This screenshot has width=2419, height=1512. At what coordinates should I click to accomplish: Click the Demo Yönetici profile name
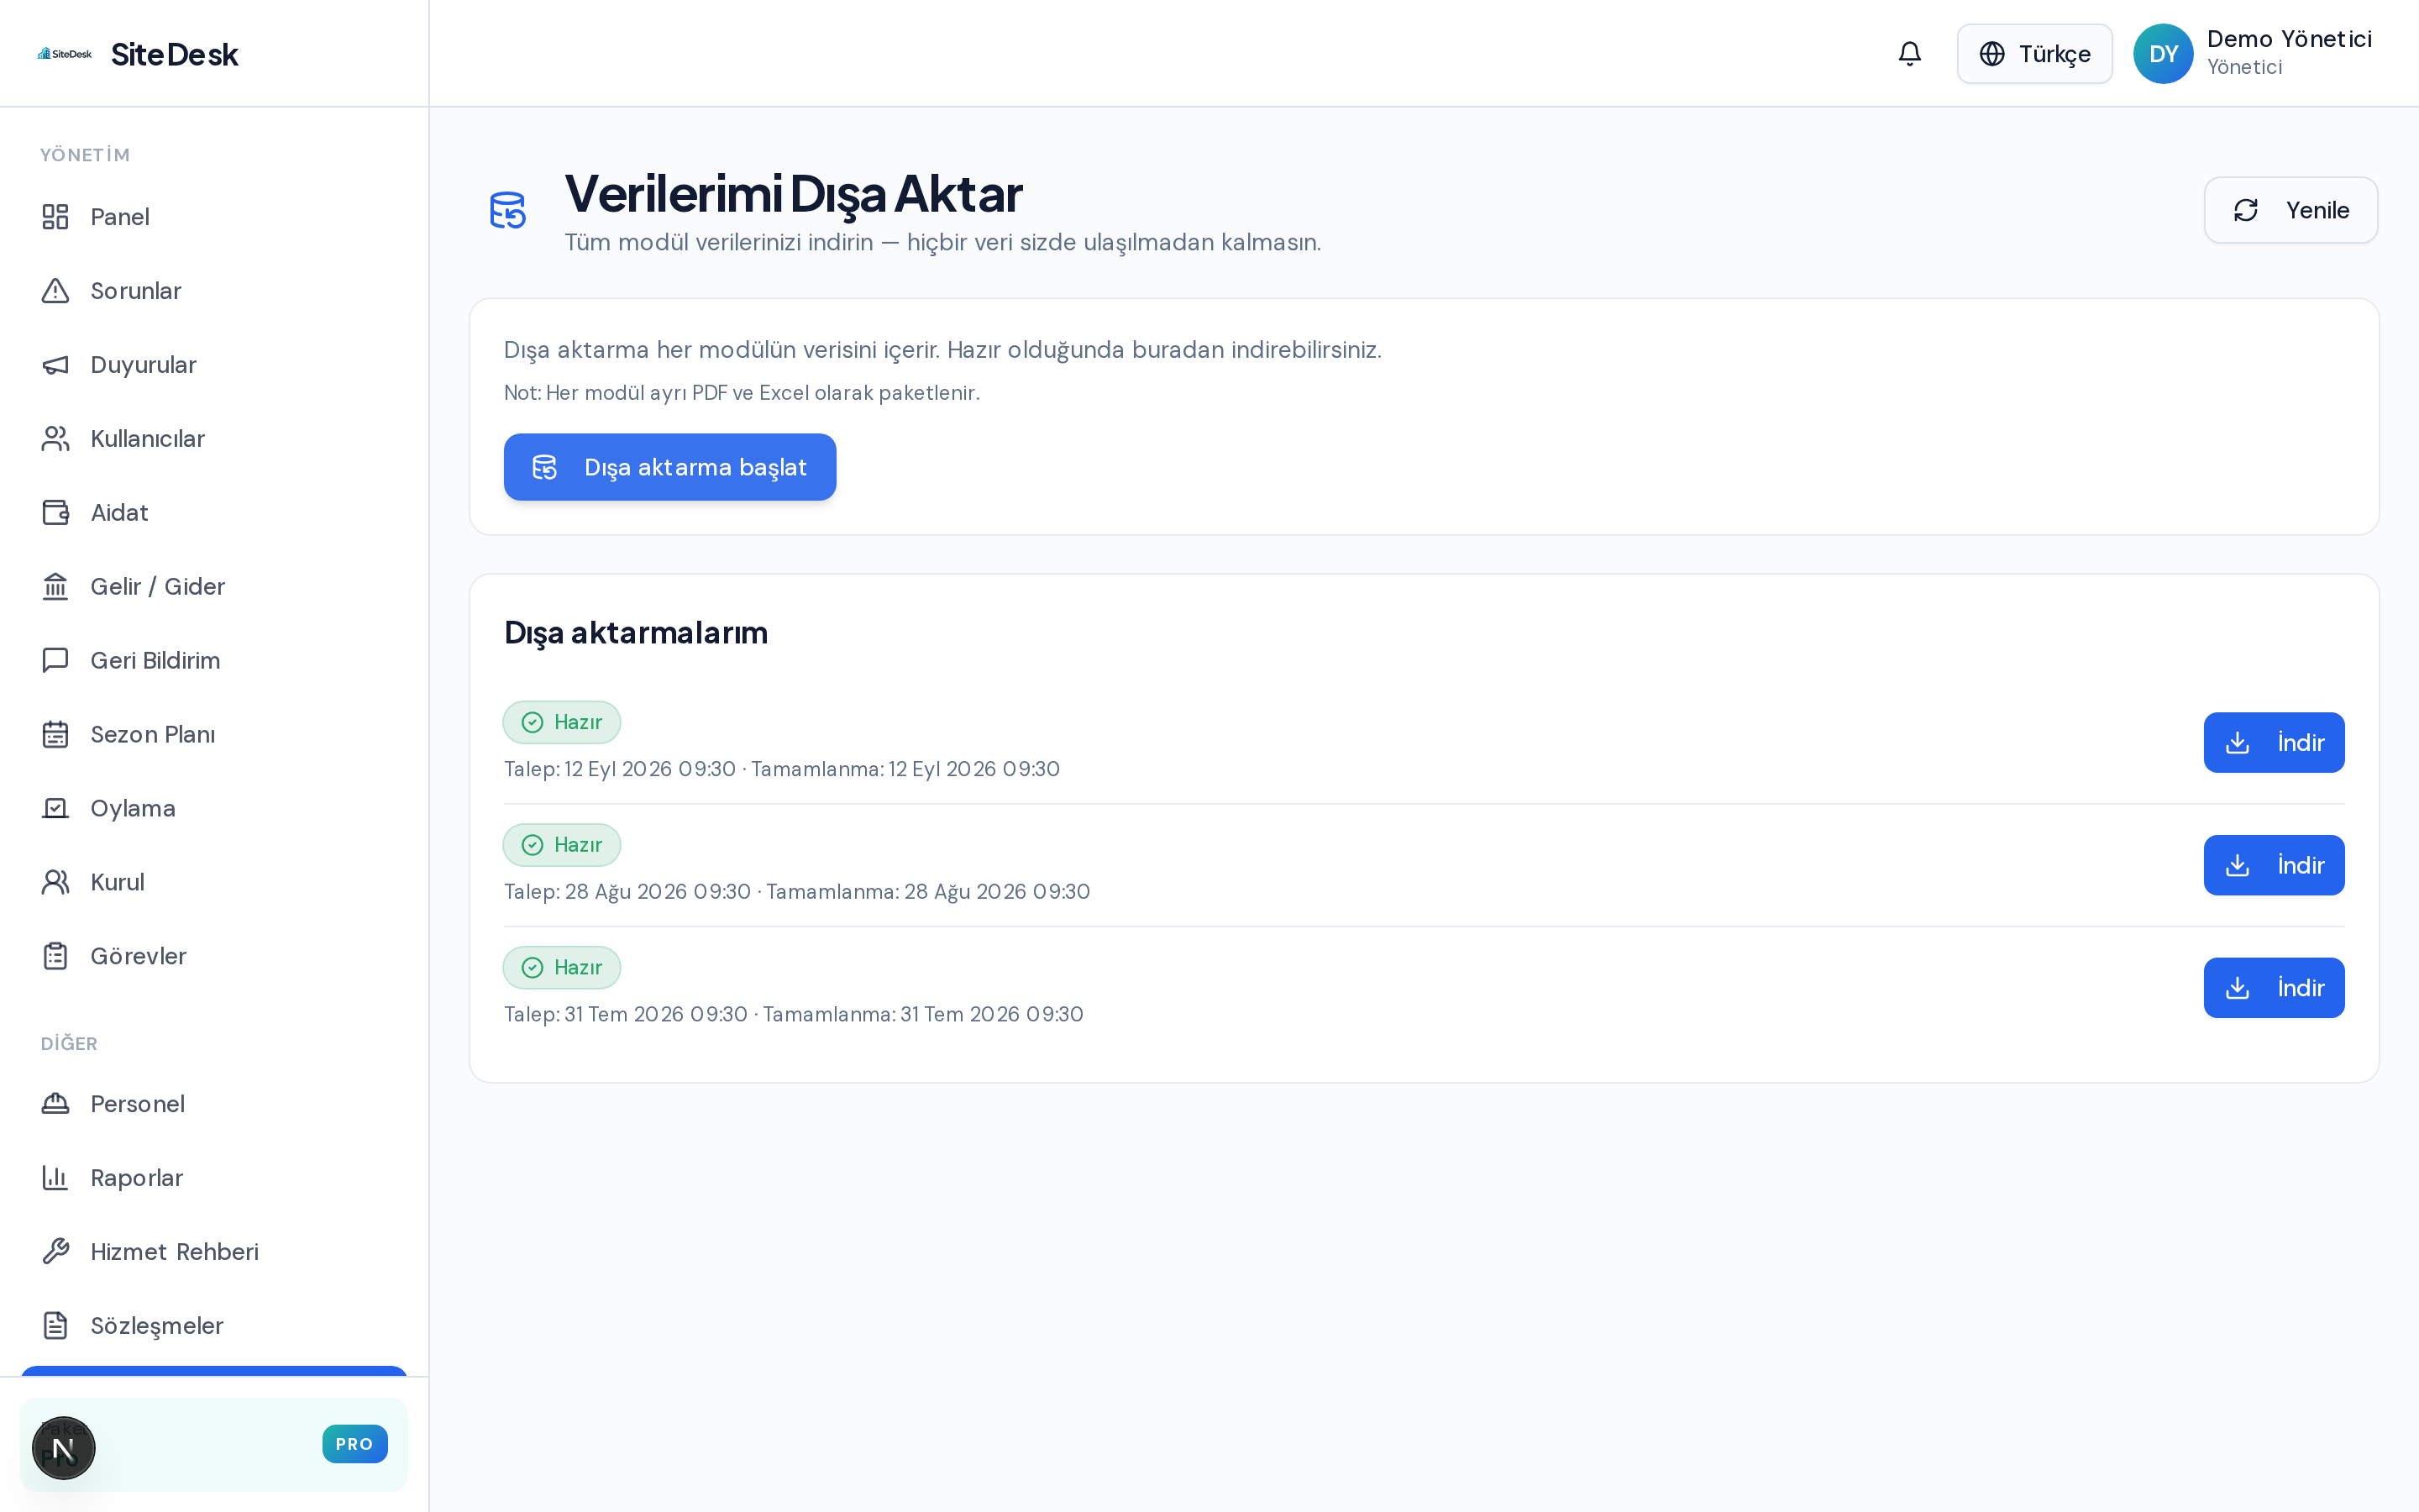point(2289,39)
